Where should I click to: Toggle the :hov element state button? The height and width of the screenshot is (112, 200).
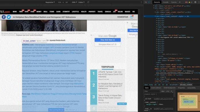163,91
